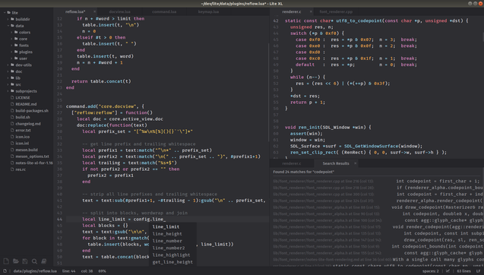Image resolution: width=484 pixels, height=275 pixels.
Task: Click the new file icon in bottom toolbar
Action: pos(6,261)
